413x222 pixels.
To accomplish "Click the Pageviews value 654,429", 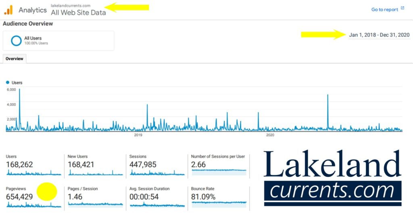I will tap(19, 197).
